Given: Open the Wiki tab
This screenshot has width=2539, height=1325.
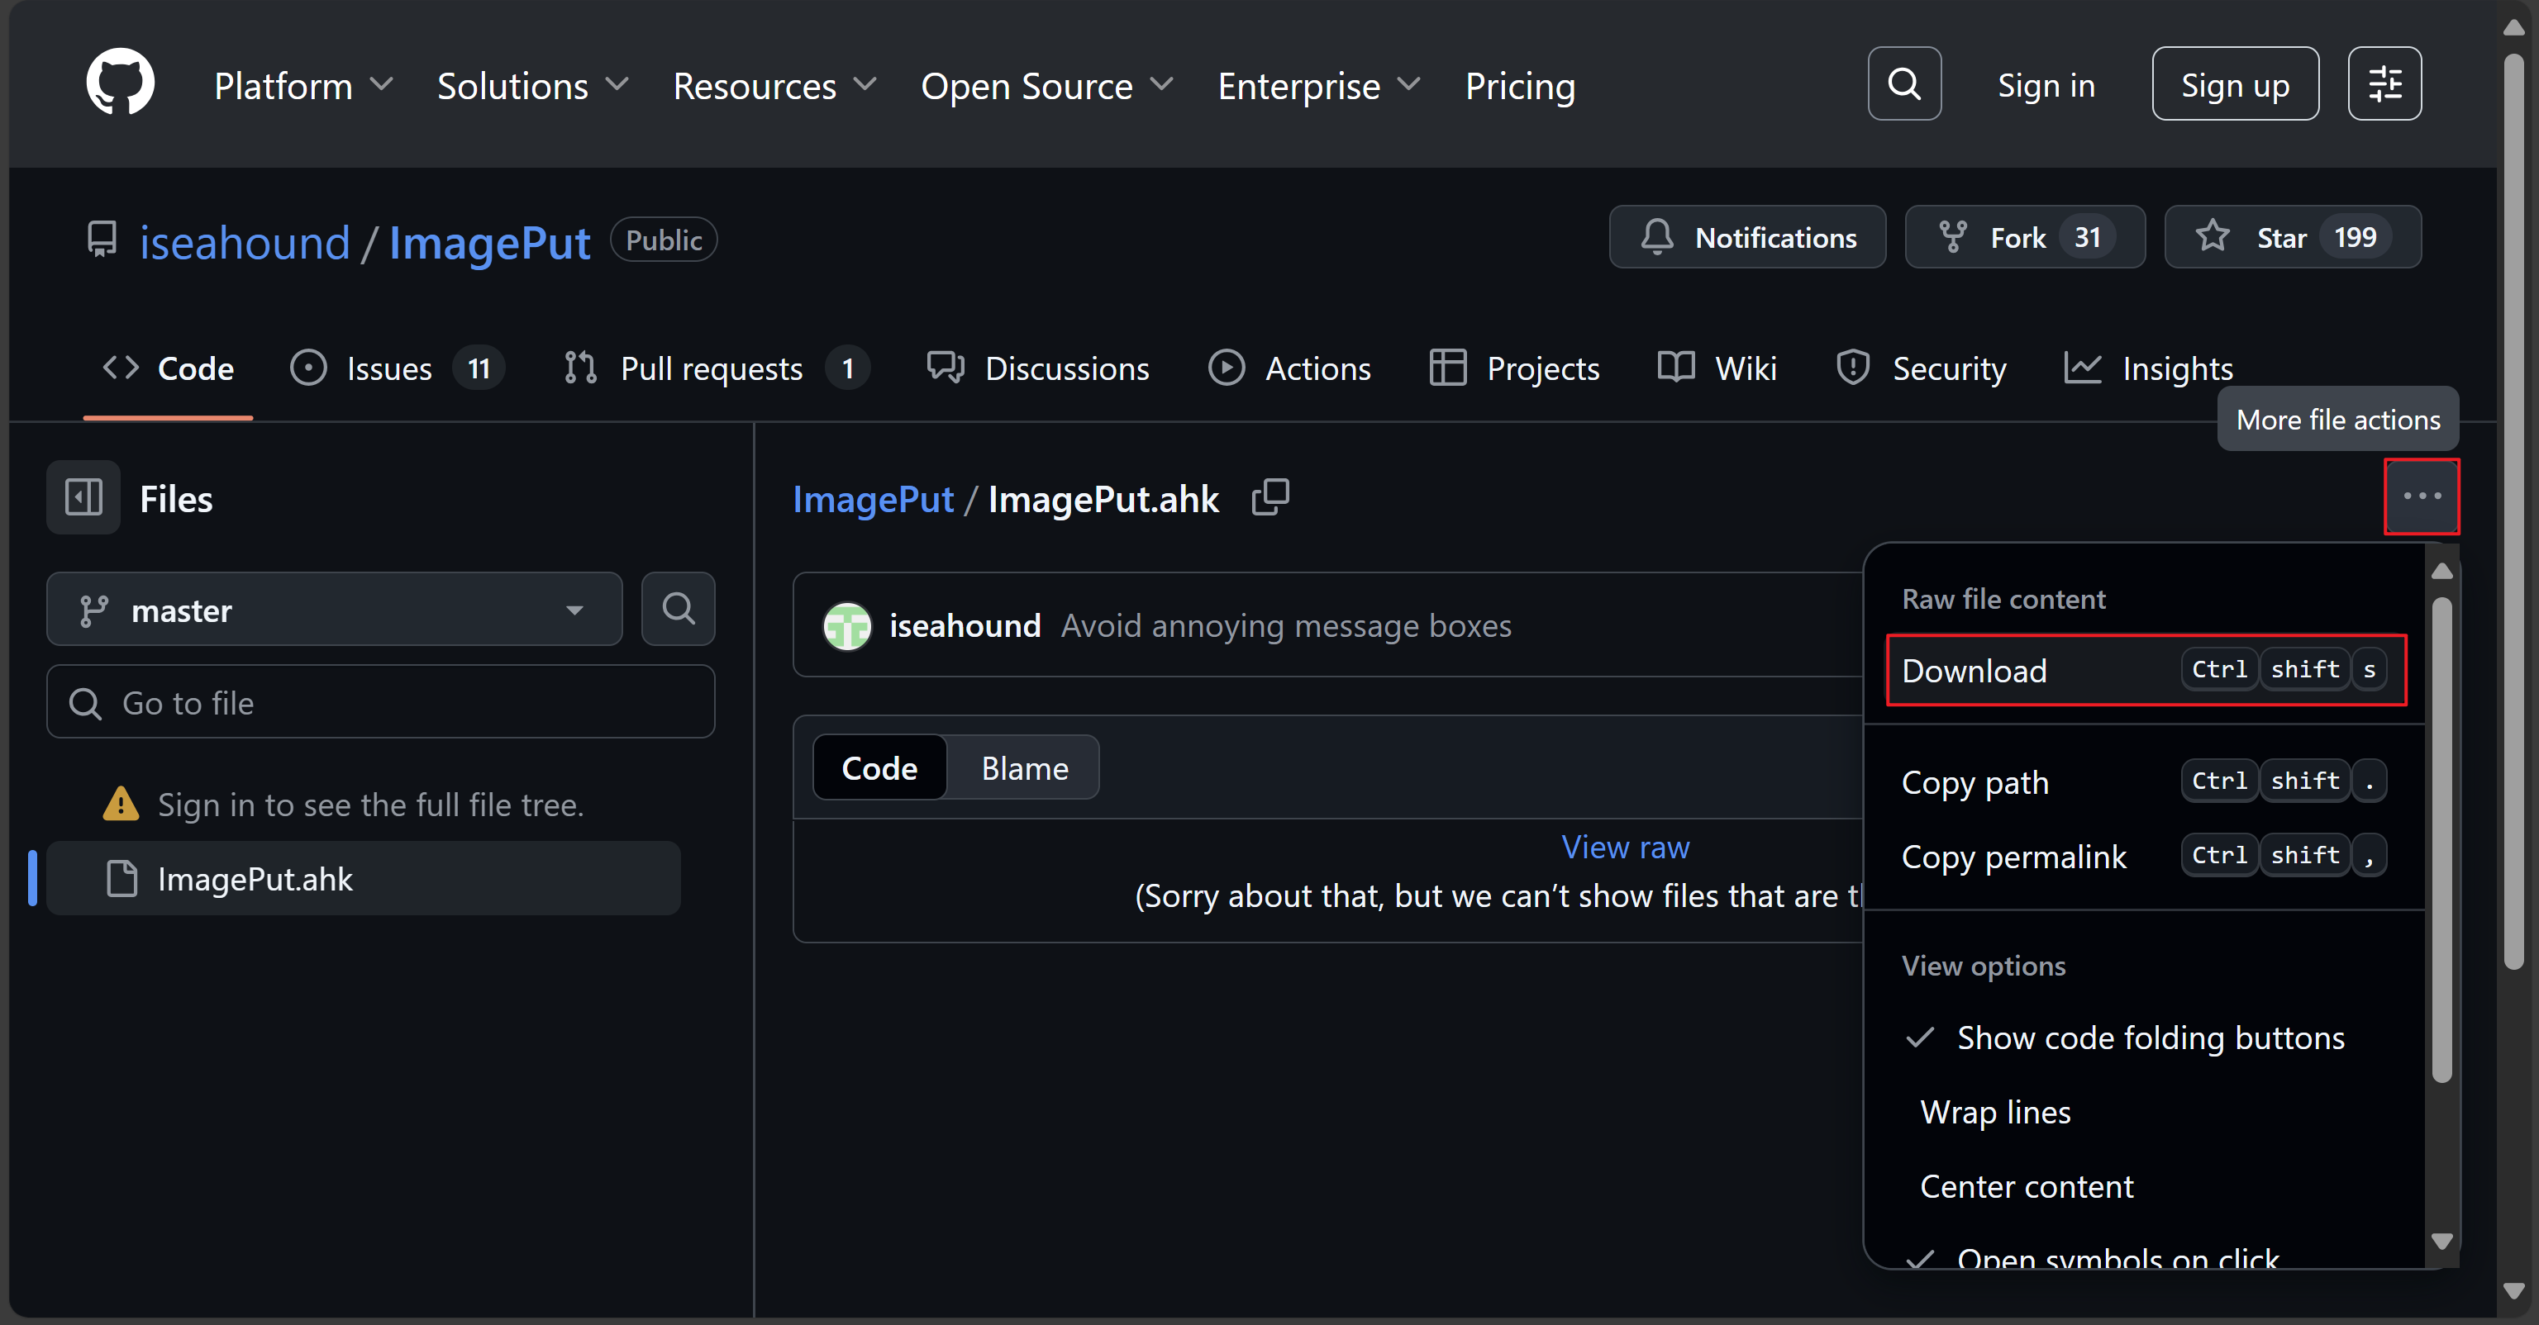Looking at the screenshot, I should 1717,368.
